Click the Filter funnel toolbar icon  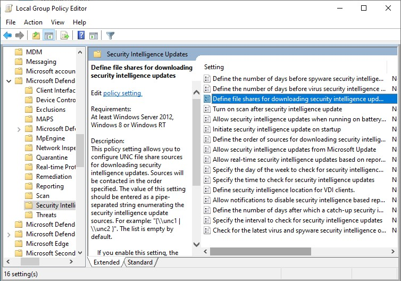pos(110,36)
